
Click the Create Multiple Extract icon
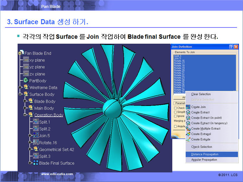point(188,128)
